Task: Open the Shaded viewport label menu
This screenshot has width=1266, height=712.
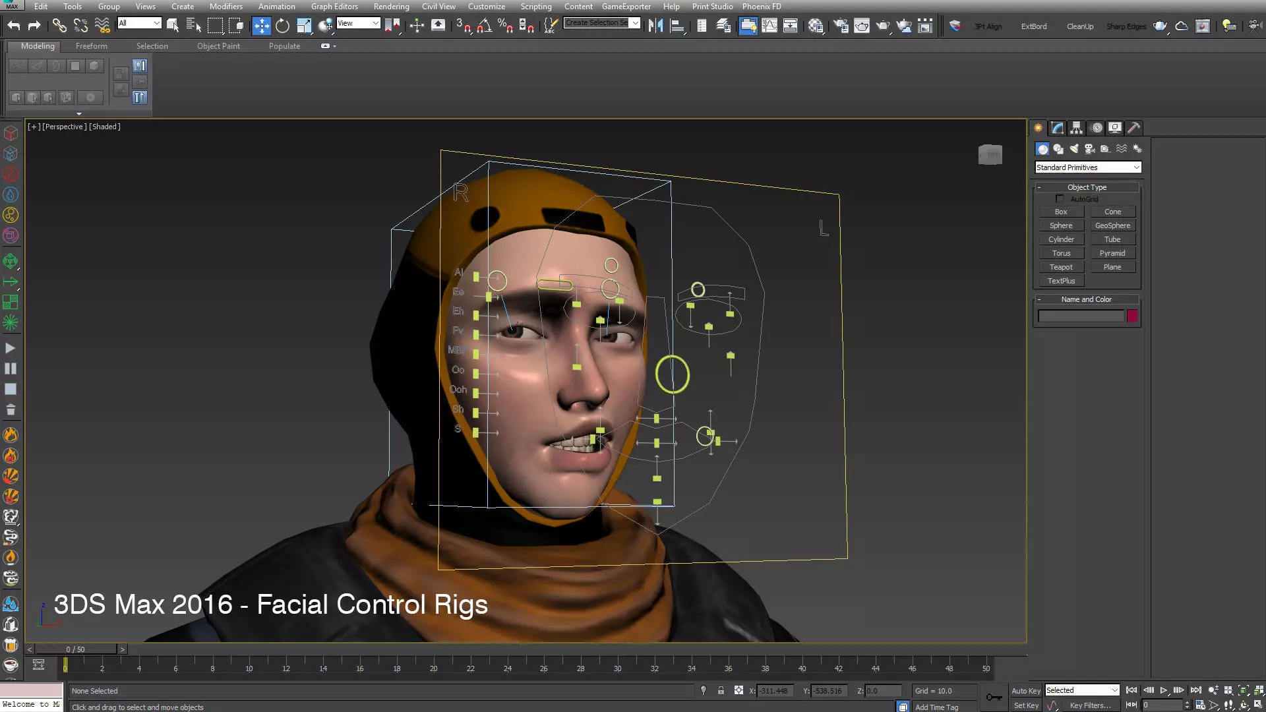Action: click(105, 127)
